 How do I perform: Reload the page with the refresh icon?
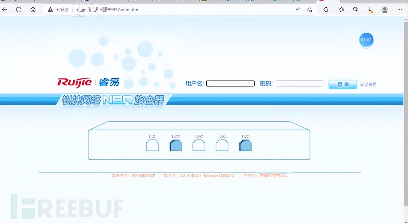click(x=19, y=10)
